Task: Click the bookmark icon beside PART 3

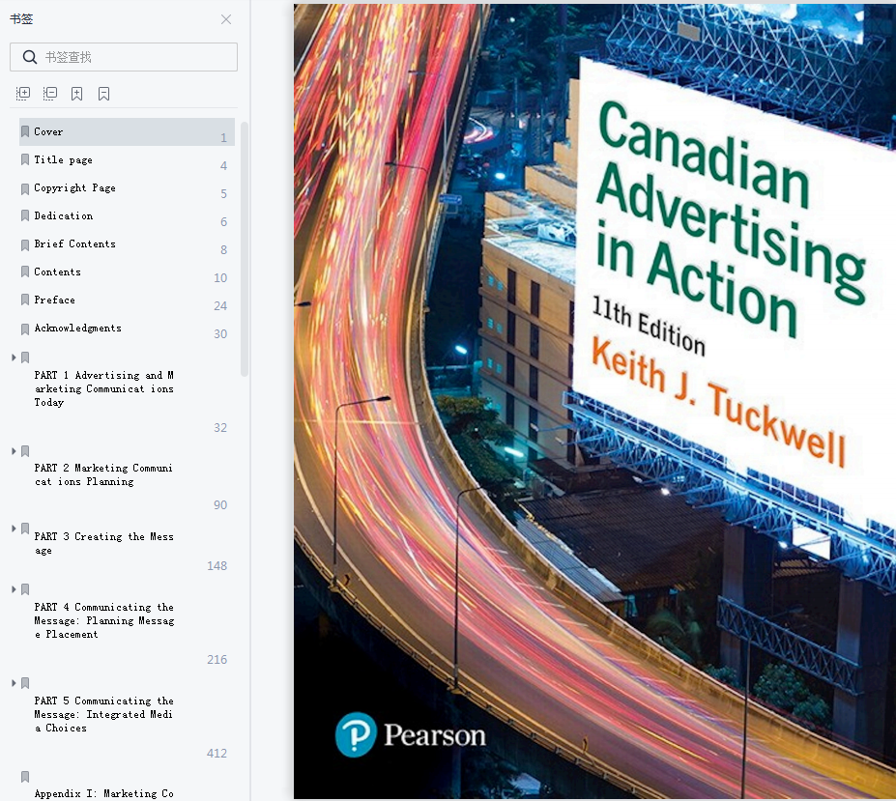Action: [25, 529]
